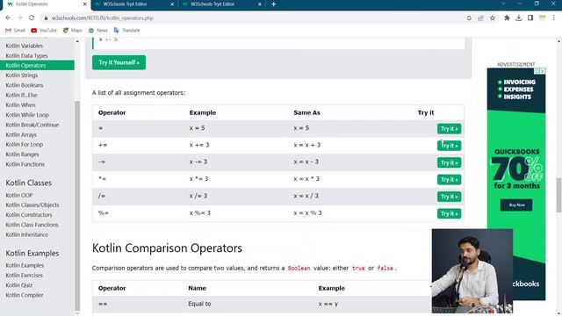Click Buy Now in the QuickBooks ad
The height and width of the screenshot is (316, 562).
click(x=516, y=205)
